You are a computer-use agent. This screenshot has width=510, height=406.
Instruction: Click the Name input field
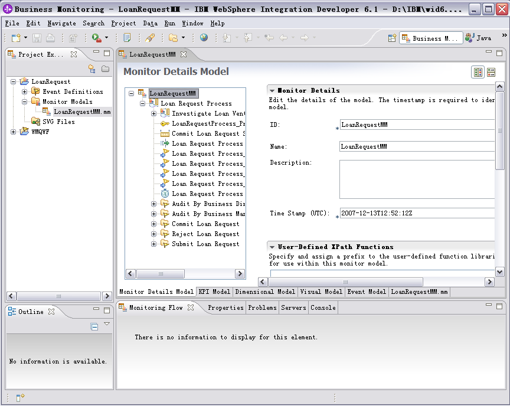417,146
